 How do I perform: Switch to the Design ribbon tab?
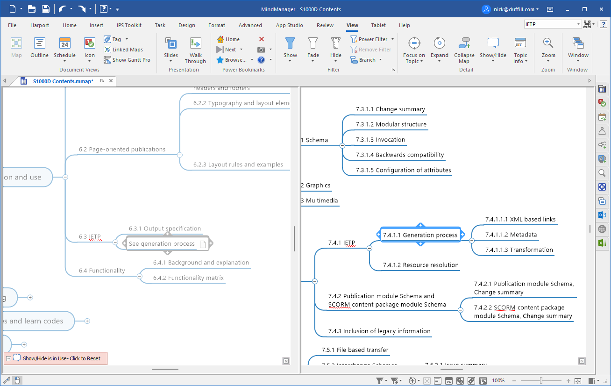tap(187, 25)
